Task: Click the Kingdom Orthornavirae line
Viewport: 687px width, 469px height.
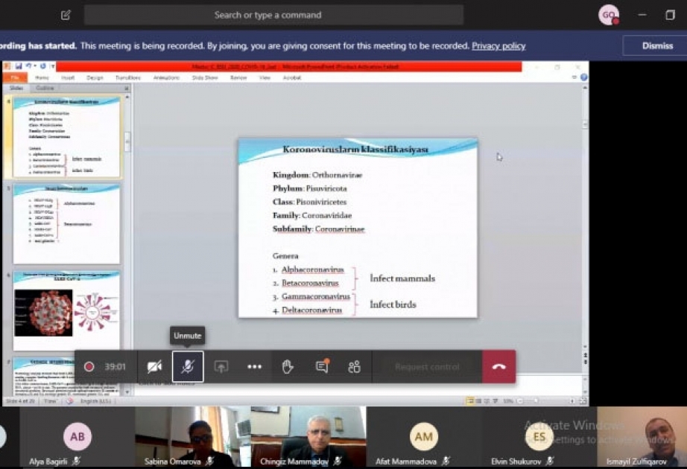Action: coord(317,175)
